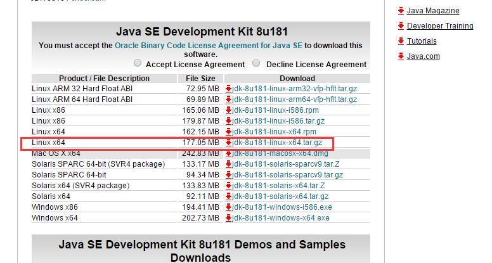Click the Download column header
The height and width of the screenshot is (263, 492).
click(x=297, y=79)
